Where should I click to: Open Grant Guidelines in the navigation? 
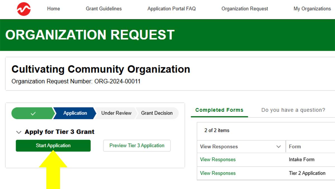104,9
